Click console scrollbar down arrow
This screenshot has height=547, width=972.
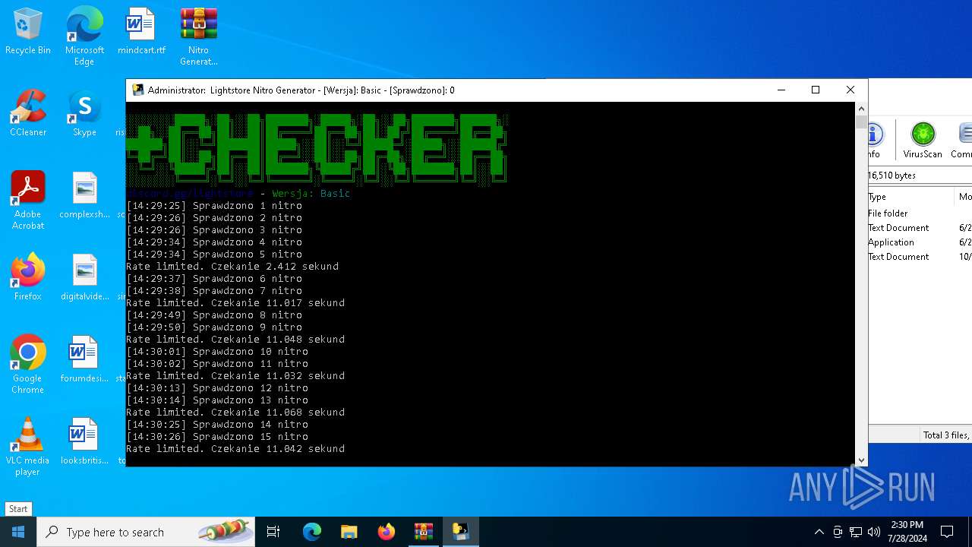(861, 460)
